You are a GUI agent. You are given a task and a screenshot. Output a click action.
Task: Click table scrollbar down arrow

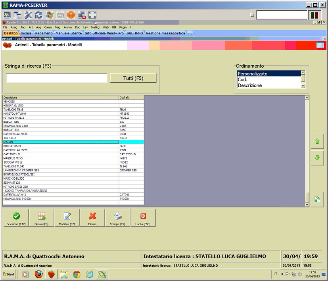[x=307, y=205]
